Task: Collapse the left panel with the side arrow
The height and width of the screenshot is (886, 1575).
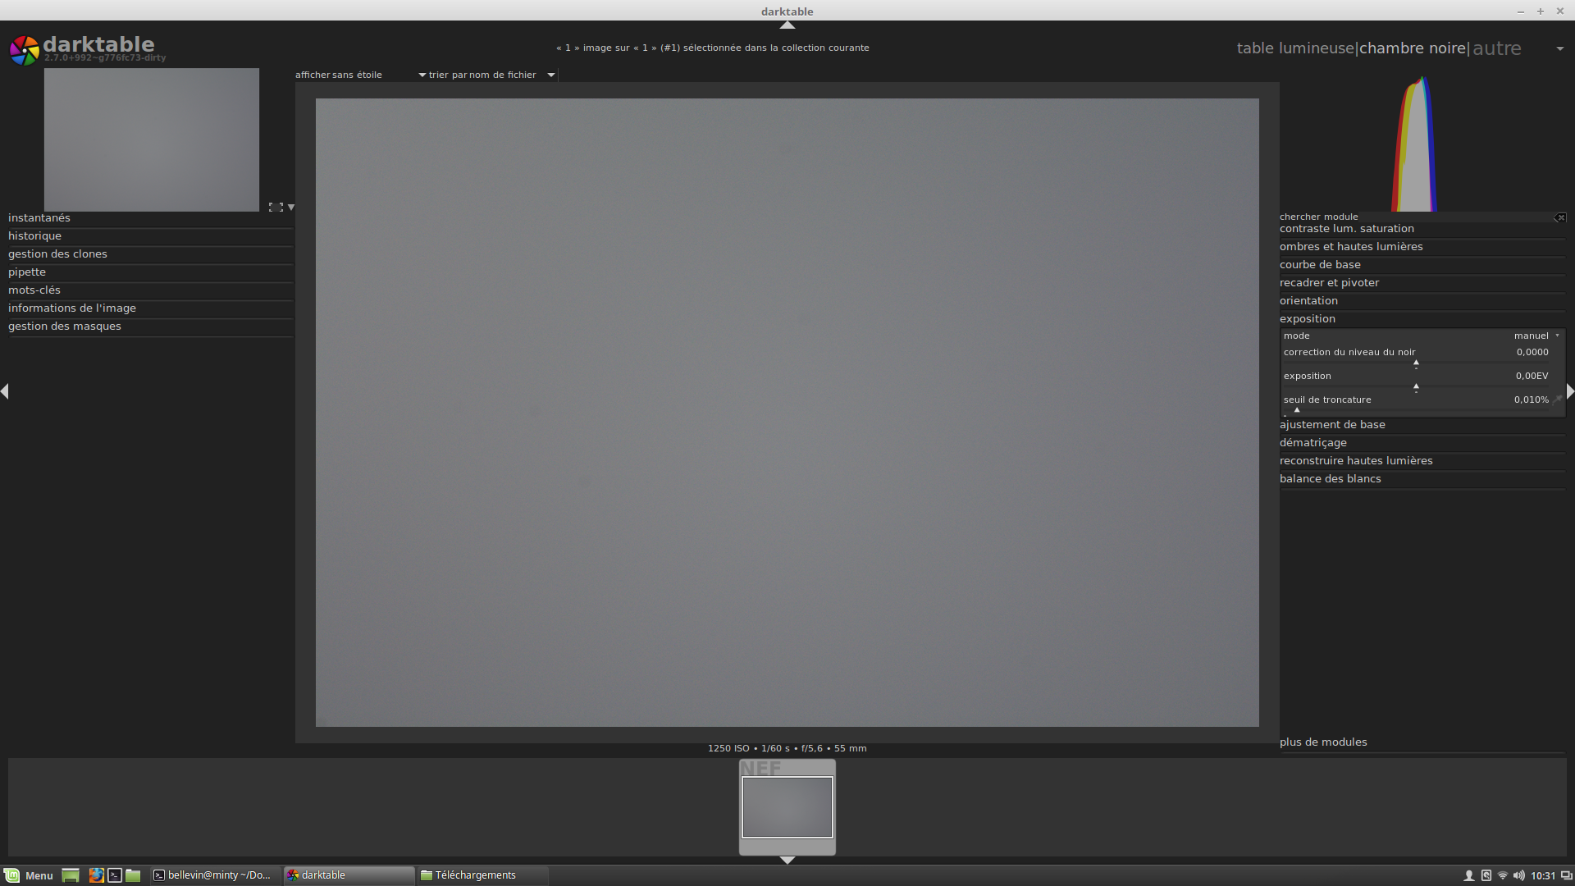Action: pos(5,391)
